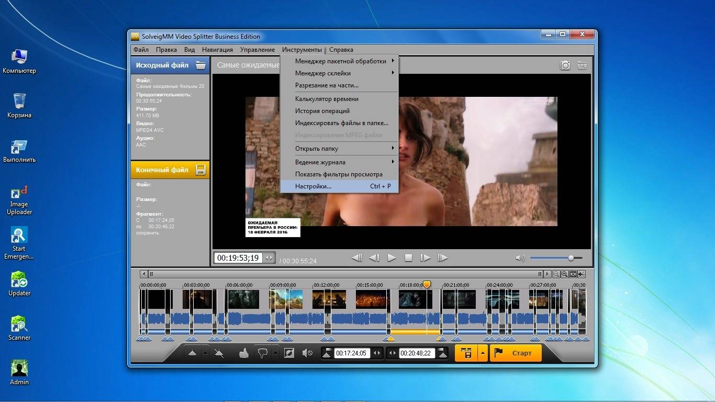Screen dimensions: 715x402
Task: Open snapshot folder icon beside camera
Action: coord(582,65)
